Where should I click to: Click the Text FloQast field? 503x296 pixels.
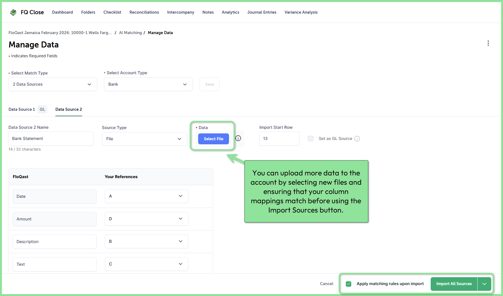coord(55,264)
